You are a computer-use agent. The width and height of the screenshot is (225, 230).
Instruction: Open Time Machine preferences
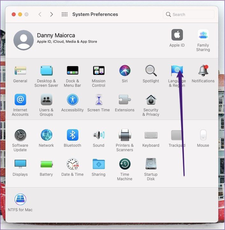coord(125,164)
